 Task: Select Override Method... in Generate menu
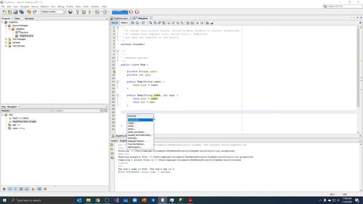click(140, 144)
